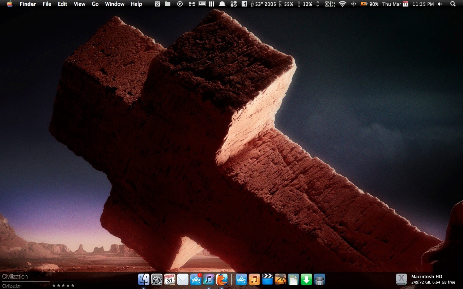Open the battery status showing 90%
The image size is (463, 289).
point(369,4)
